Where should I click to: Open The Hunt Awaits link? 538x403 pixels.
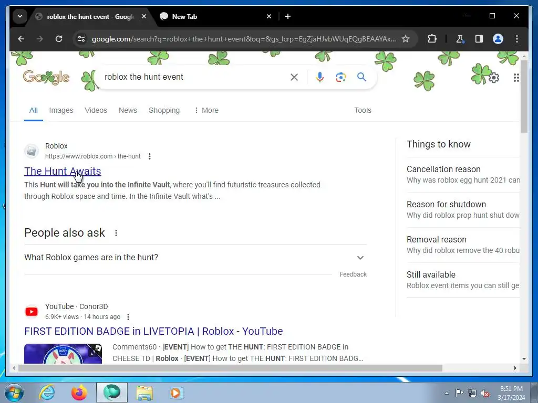point(63,171)
